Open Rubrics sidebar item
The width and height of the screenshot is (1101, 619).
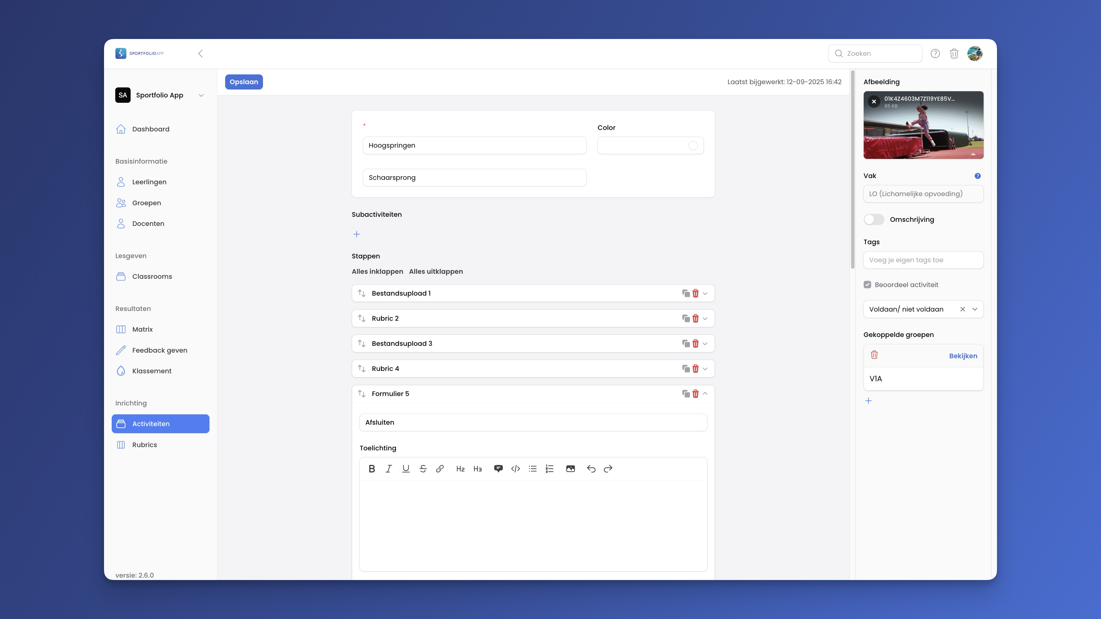click(144, 445)
